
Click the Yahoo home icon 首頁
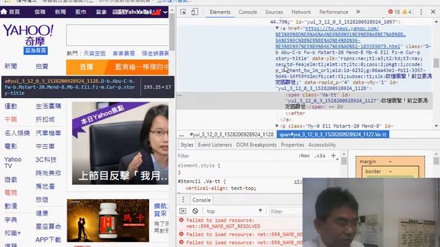pos(10,12)
